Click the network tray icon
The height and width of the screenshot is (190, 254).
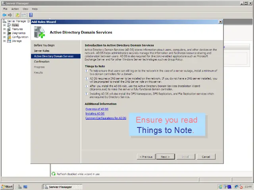click(236, 187)
